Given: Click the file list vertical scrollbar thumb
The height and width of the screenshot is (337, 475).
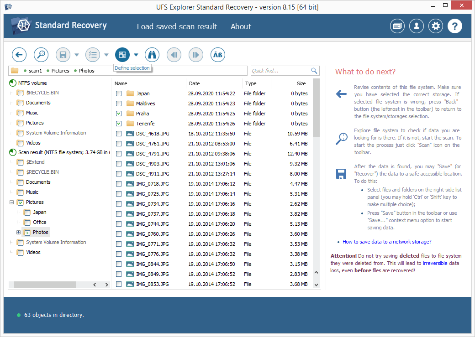Looking at the screenshot, I should pos(316,108).
